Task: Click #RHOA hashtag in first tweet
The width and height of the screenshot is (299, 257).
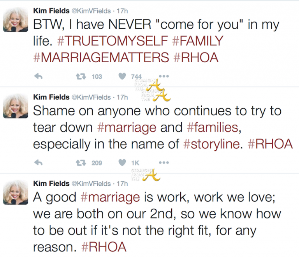Action: coord(196,57)
